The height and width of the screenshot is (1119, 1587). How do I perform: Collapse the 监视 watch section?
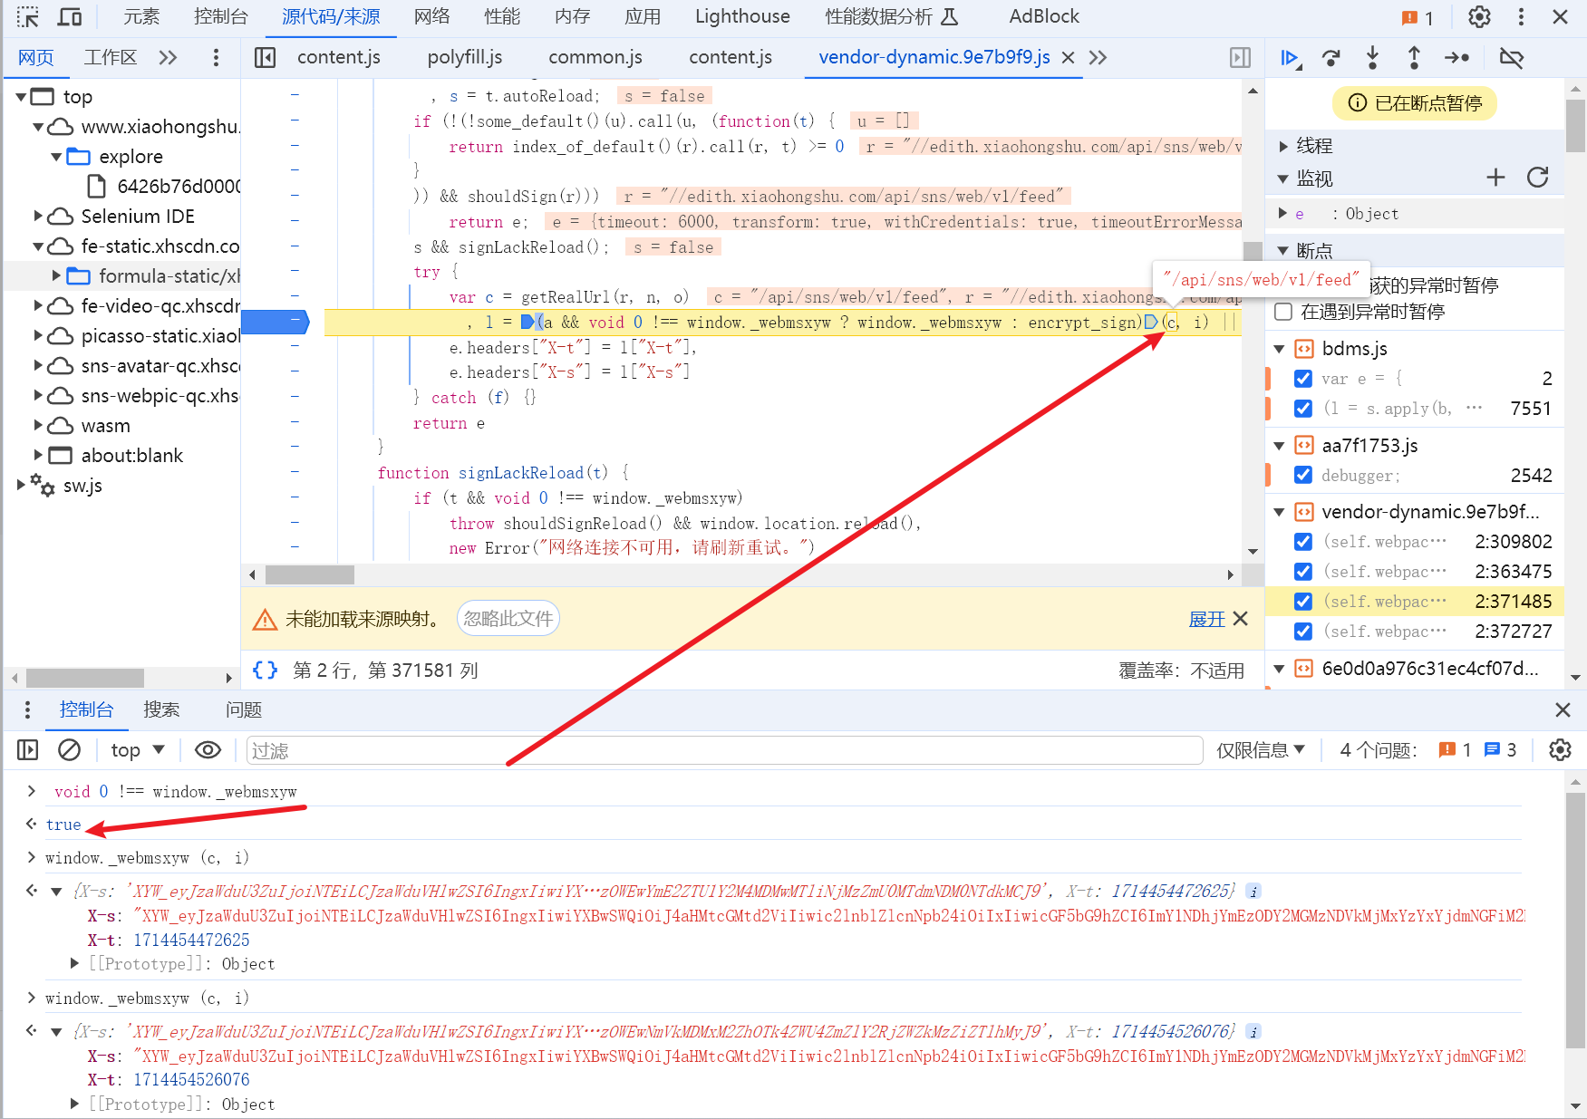tap(1283, 178)
